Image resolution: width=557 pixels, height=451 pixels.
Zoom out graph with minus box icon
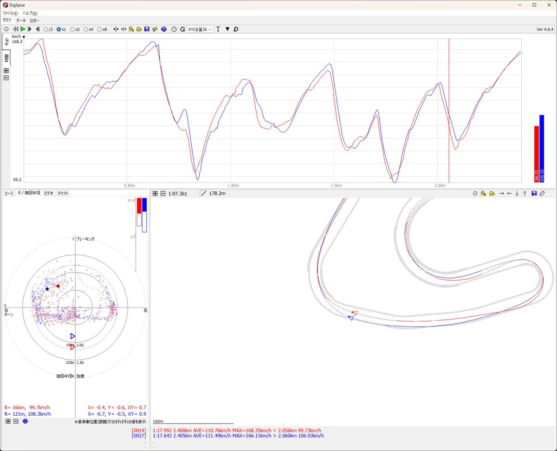point(6,78)
